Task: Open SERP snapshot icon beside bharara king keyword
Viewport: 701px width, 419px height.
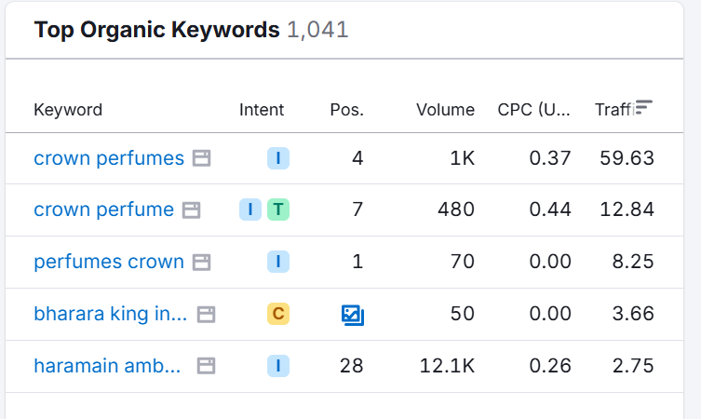Action: (x=207, y=315)
